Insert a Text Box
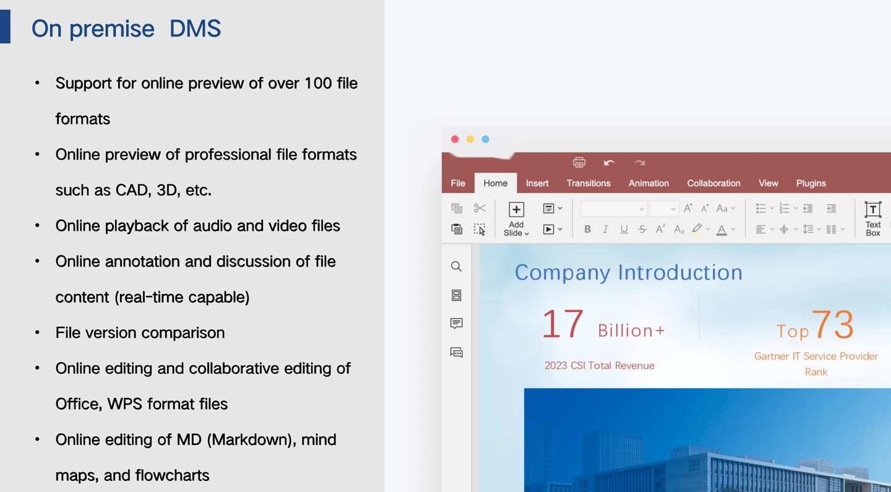This screenshot has height=492, width=891. coord(872,218)
